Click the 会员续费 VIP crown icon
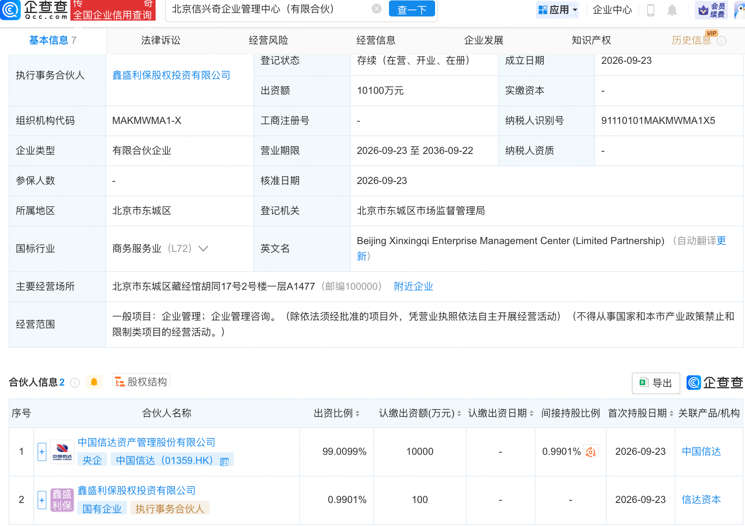Viewport: 745px width, 526px height. click(711, 10)
